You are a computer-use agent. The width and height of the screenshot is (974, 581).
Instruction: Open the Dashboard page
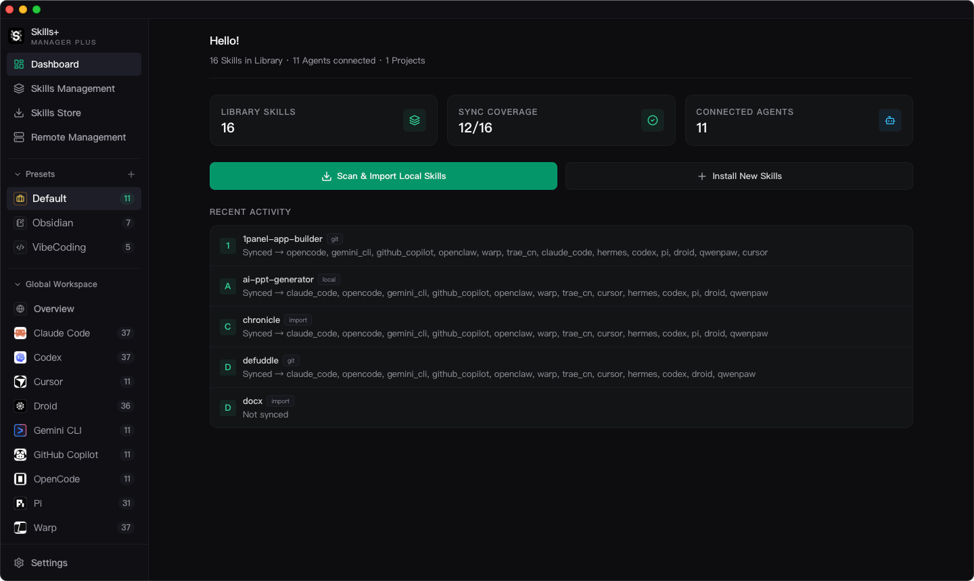(74, 64)
